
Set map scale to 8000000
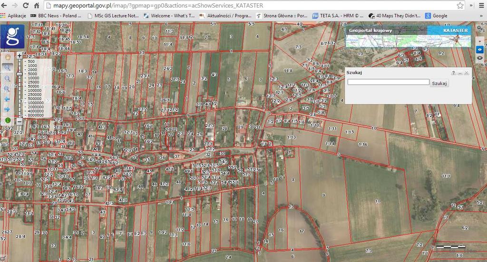(x=35, y=115)
